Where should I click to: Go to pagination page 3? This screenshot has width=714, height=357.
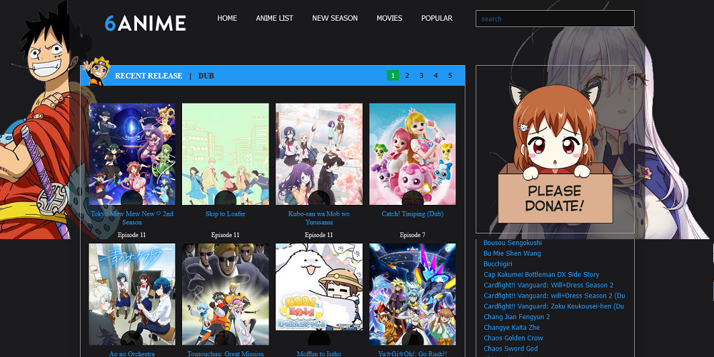tap(421, 75)
